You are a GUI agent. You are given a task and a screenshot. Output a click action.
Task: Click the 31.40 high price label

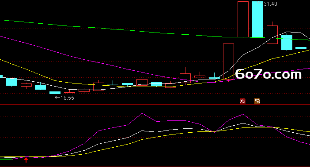pyautogui.click(x=270, y=4)
